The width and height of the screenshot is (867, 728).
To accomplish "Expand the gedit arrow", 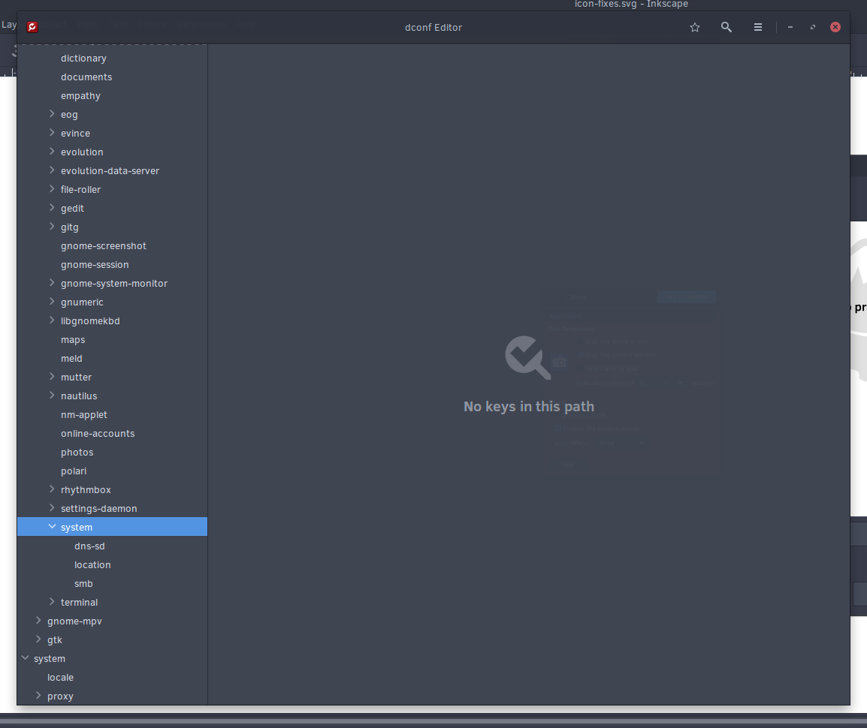I will [52, 208].
